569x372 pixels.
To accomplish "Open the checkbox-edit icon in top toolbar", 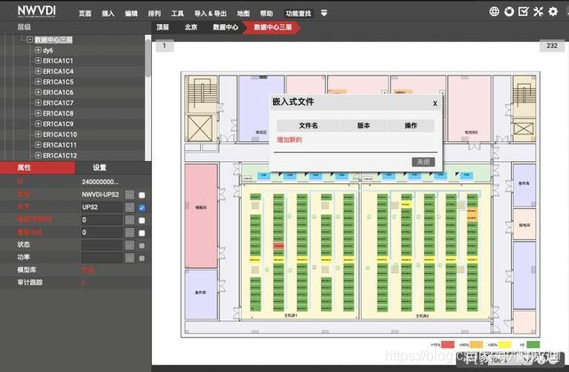I will (x=524, y=12).
